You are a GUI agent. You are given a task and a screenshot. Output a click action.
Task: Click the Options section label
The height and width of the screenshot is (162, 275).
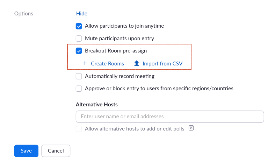[x=24, y=14]
